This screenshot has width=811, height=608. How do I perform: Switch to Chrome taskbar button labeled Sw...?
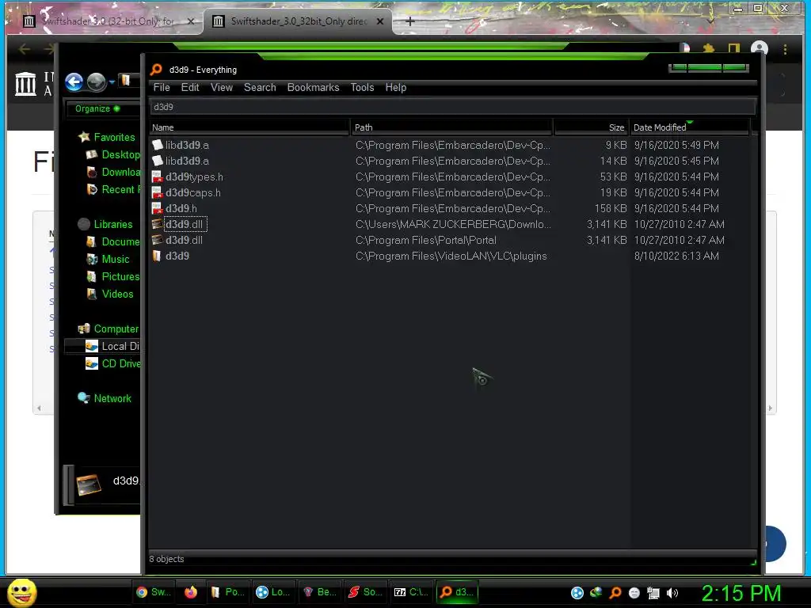tap(154, 592)
